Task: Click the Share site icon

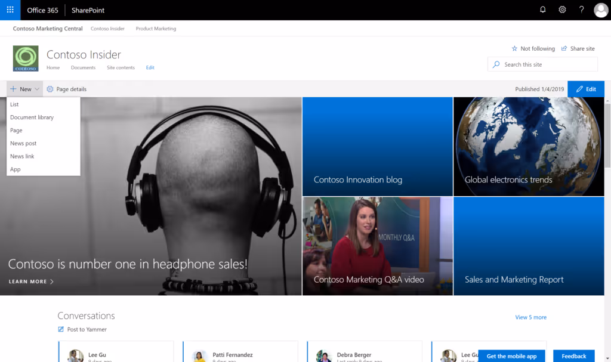Action: tap(564, 49)
